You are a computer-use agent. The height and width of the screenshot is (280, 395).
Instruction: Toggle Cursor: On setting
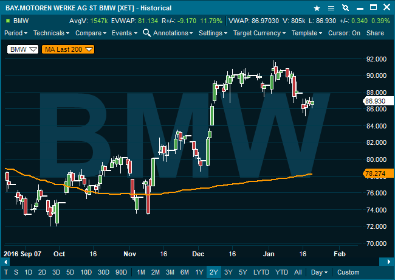tap(344, 33)
